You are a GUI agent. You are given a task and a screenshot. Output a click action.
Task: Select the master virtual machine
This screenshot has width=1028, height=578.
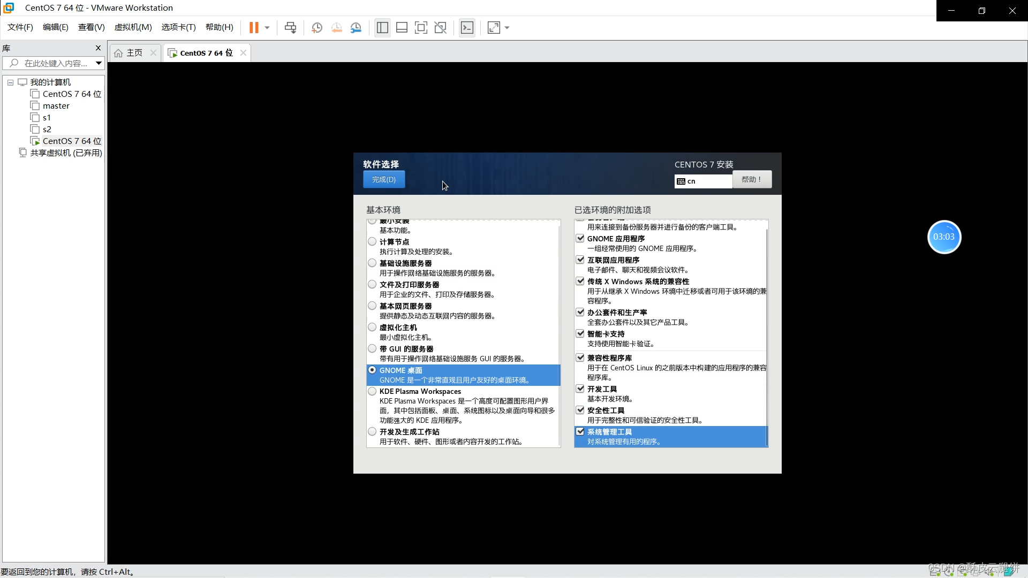pos(56,105)
